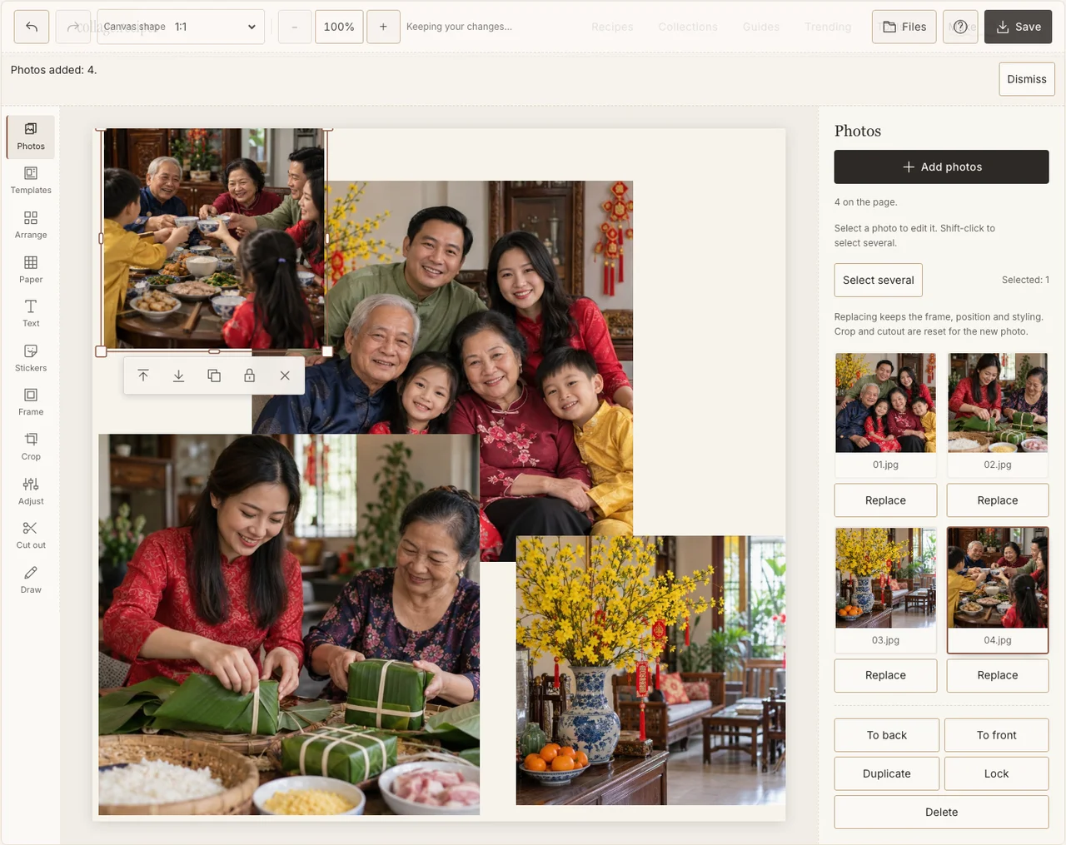The image size is (1066, 845).
Task: Replace the 01.jpg photo
Action: point(885,500)
